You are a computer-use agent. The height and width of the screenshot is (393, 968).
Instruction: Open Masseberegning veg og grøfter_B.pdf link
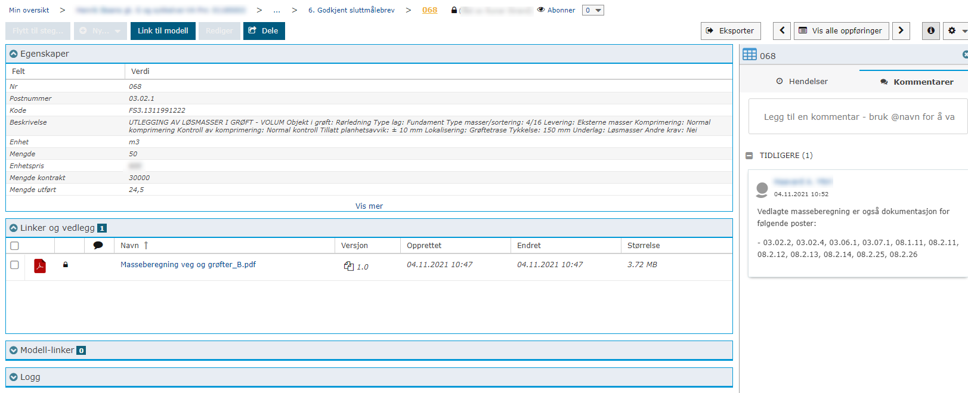188,265
